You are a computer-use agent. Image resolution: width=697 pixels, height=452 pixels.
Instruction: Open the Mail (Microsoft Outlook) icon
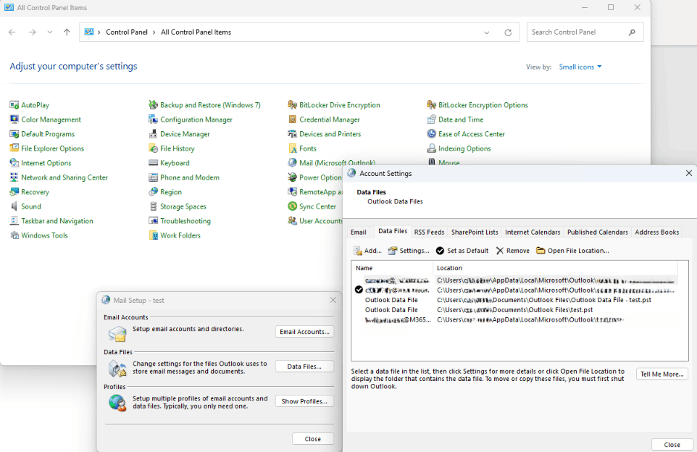coord(293,163)
